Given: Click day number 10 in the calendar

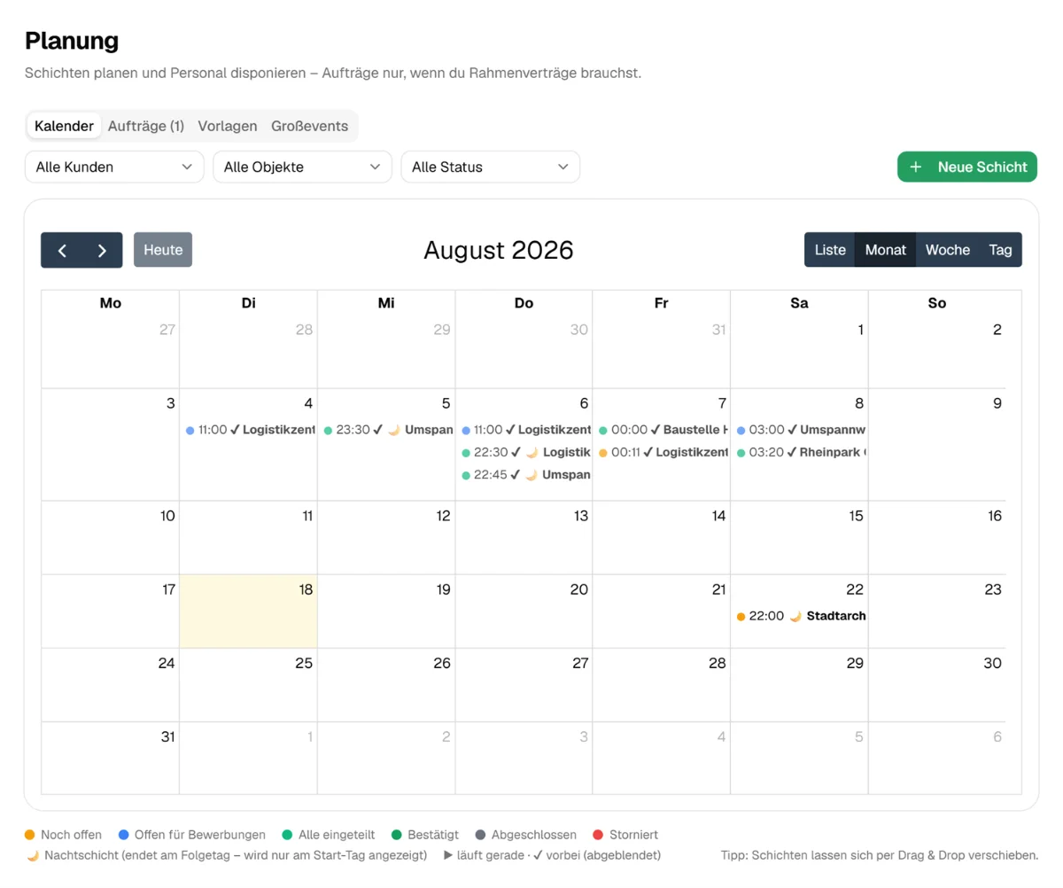Looking at the screenshot, I should click(x=167, y=516).
